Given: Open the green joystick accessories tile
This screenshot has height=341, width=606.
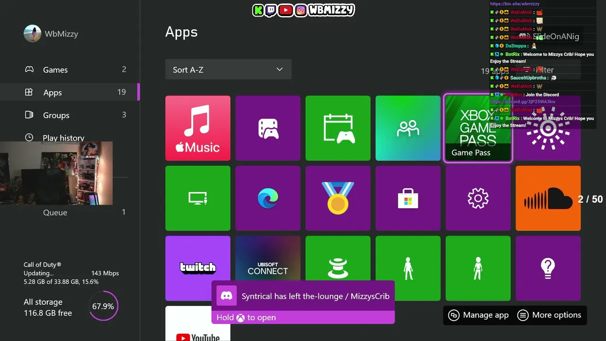Looking at the screenshot, I should 338,258.
